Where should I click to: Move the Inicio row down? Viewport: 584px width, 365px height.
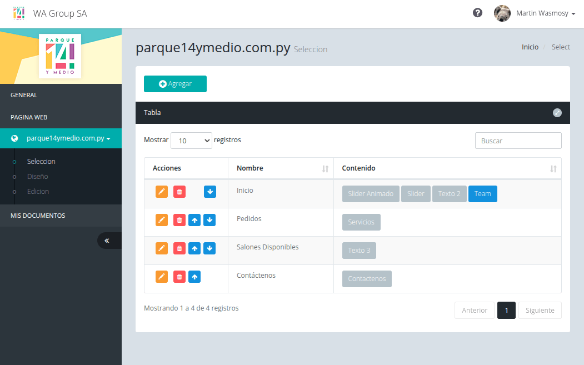coord(210,192)
